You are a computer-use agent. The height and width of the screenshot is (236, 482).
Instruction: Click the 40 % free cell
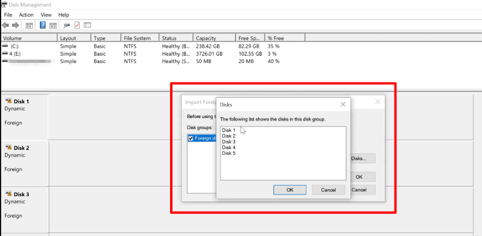pyautogui.click(x=273, y=61)
